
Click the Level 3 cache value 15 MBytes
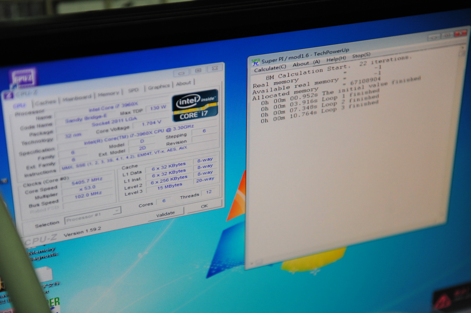click(169, 186)
